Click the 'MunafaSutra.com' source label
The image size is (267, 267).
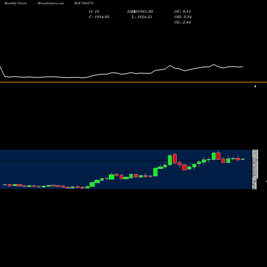point(51,3)
